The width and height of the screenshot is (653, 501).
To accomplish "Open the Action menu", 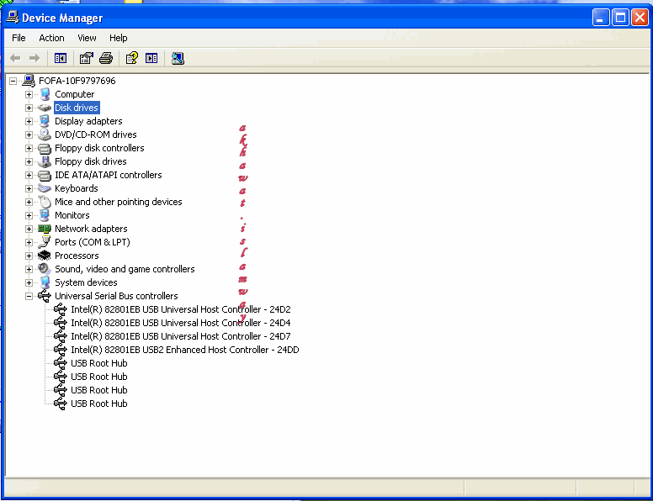I will 51,38.
